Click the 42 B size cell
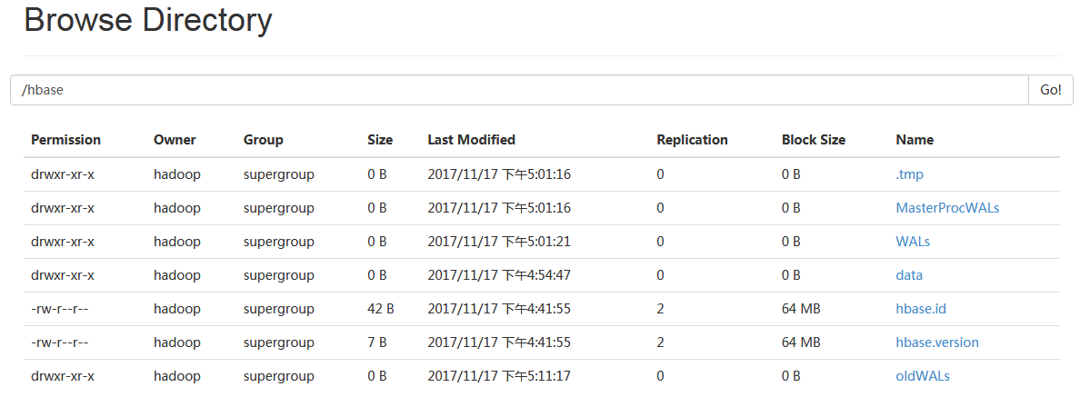 (x=380, y=309)
